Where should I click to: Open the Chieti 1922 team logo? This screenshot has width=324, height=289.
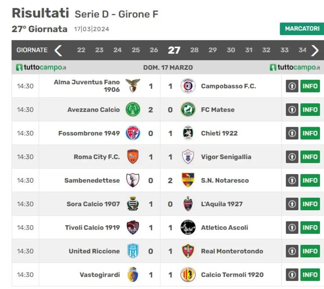[x=188, y=133]
